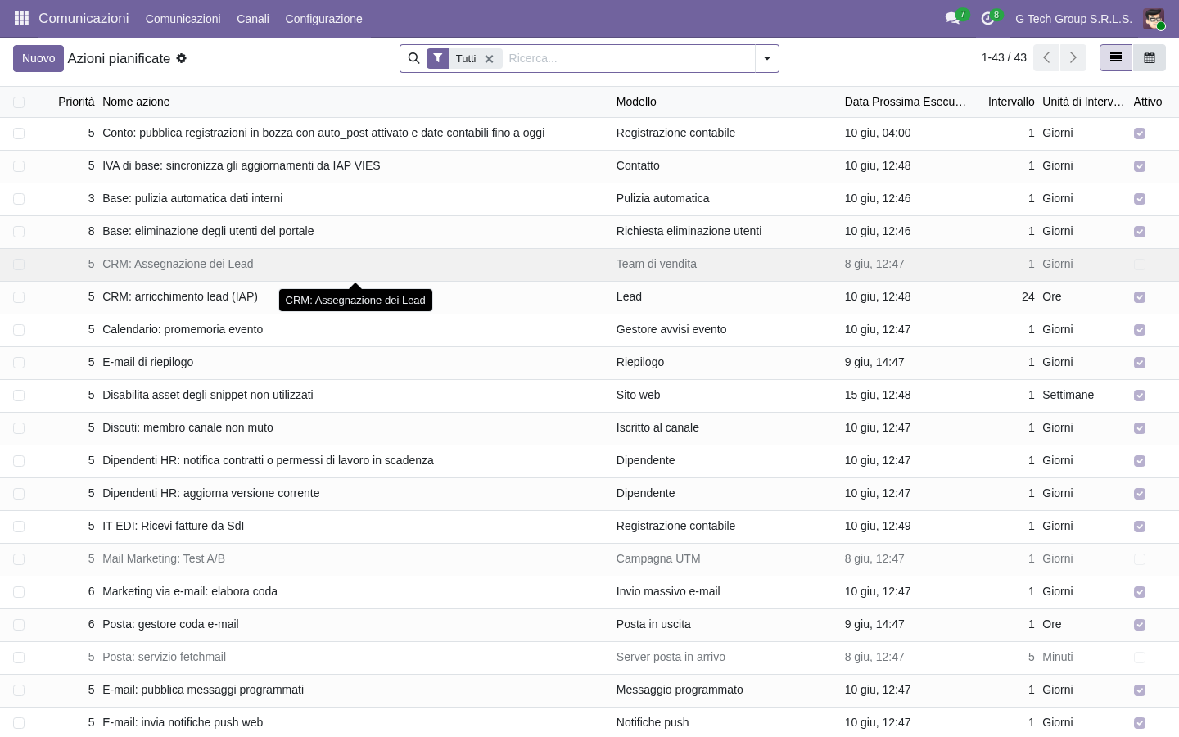Open Marketing via e-mail: elabora coda
Viewport: 1179px width, 737px height.
tap(190, 591)
